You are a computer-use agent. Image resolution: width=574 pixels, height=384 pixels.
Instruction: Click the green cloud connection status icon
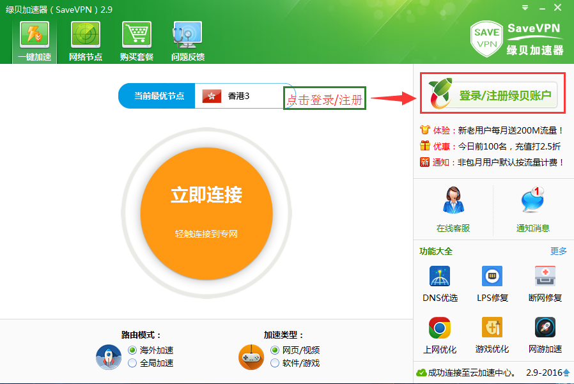(x=421, y=372)
